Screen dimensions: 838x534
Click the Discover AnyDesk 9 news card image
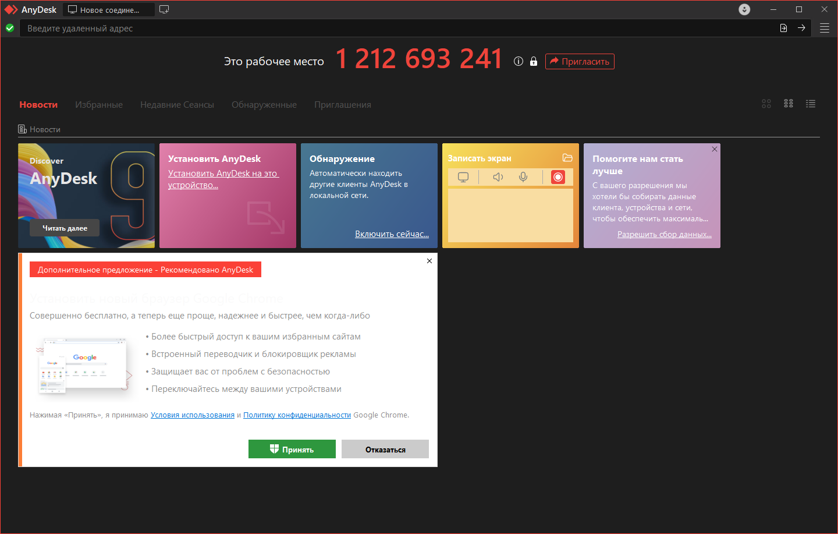click(87, 196)
